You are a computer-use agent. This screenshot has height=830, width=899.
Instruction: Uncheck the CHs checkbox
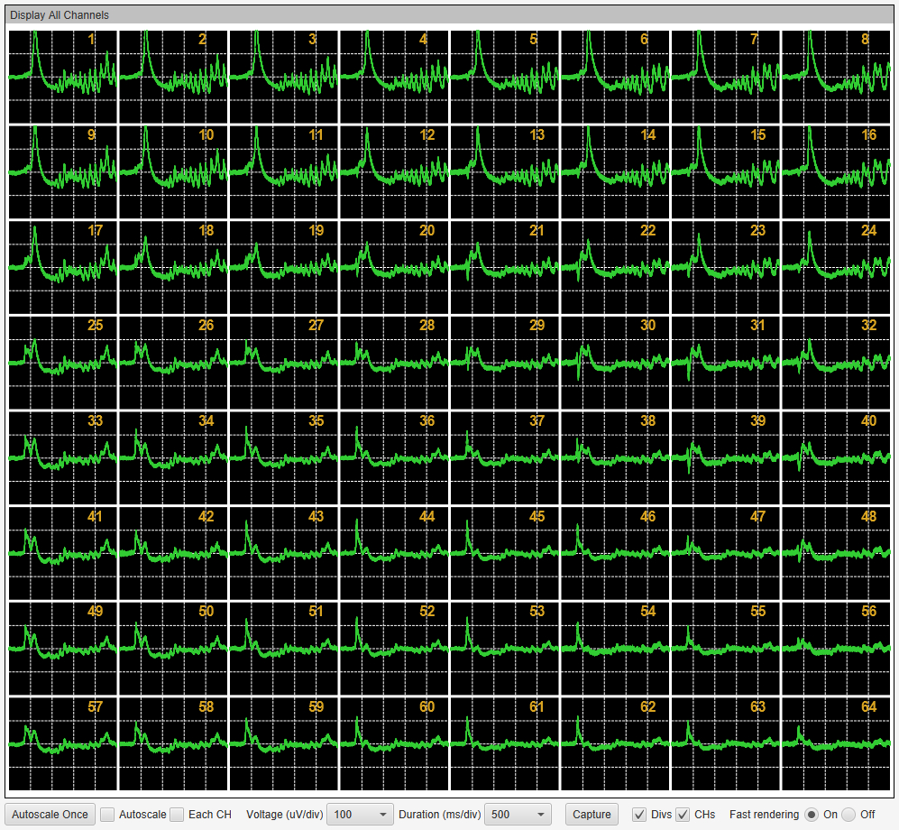[x=683, y=815]
